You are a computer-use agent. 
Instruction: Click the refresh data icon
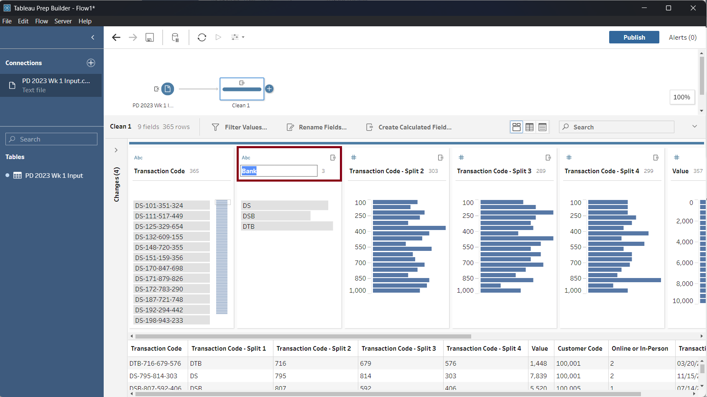click(x=202, y=38)
